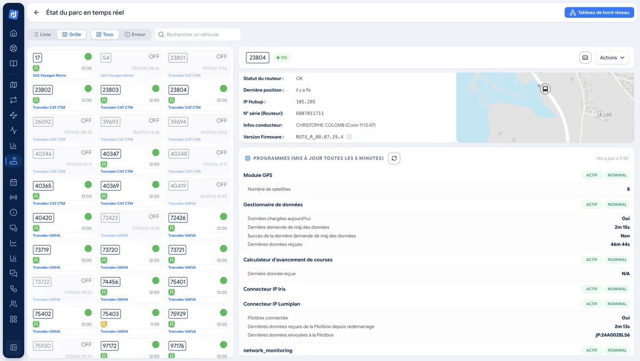Click the serial number 6007011711
This screenshot has width=640, height=361.
pyautogui.click(x=310, y=114)
